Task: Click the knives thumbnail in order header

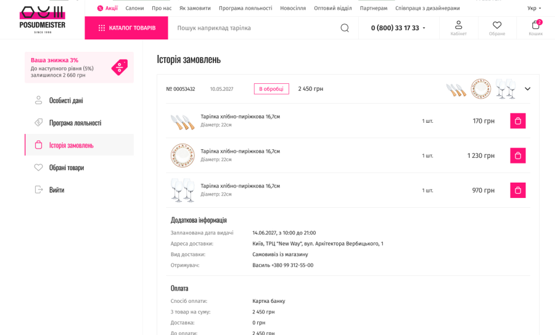Action: [x=456, y=89]
